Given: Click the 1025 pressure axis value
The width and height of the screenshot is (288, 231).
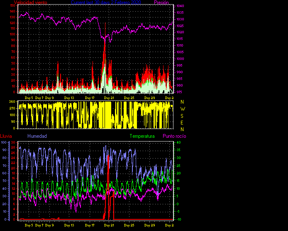Looking at the screenshot, I should pos(180,26).
